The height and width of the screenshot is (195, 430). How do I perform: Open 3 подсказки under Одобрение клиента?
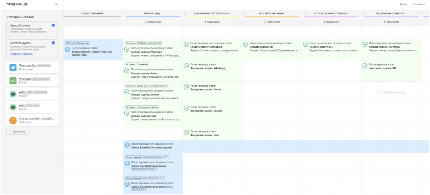pyautogui.click(x=391, y=22)
